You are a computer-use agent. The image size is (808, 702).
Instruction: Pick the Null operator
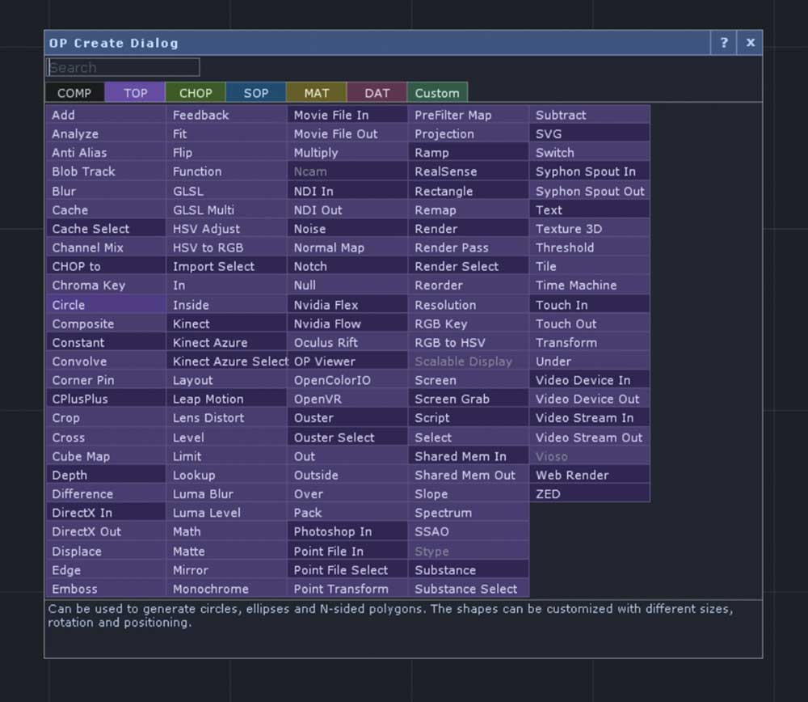347,285
